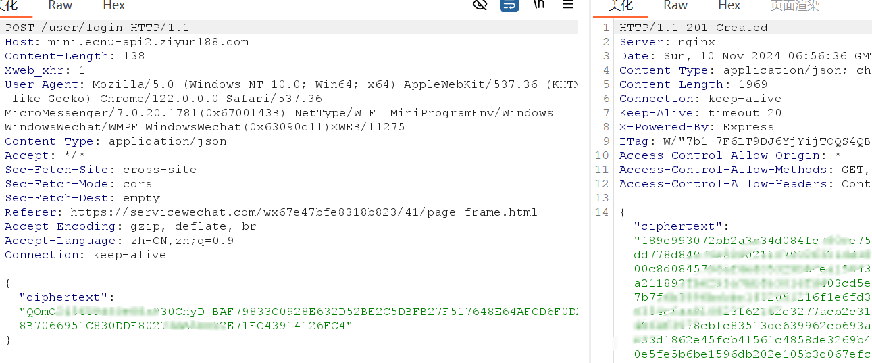
Task: Switch response panel to Raw tab
Action: [675, 5]
